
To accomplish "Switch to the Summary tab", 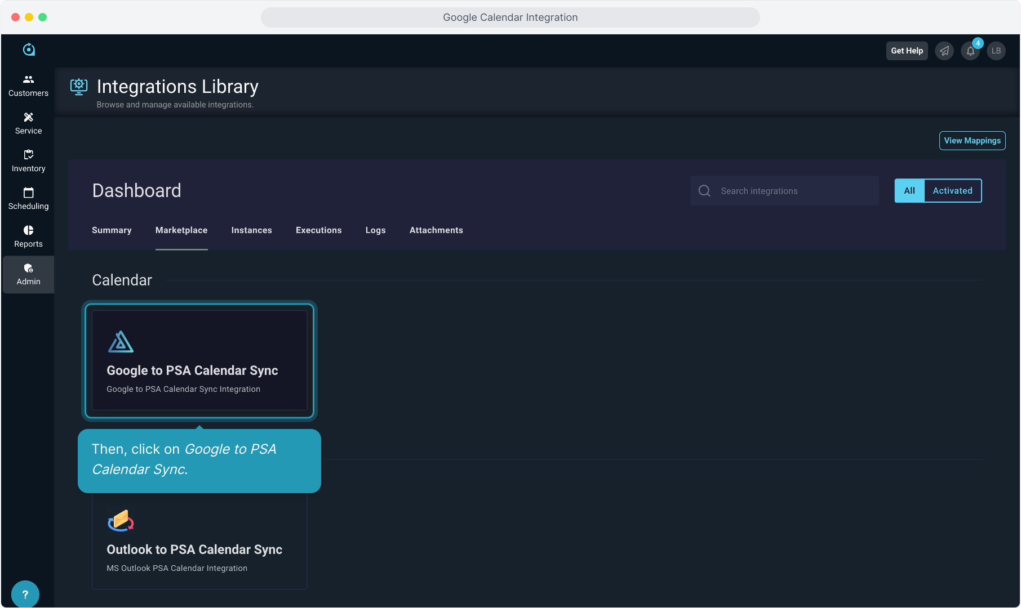I will coord(112,230).
